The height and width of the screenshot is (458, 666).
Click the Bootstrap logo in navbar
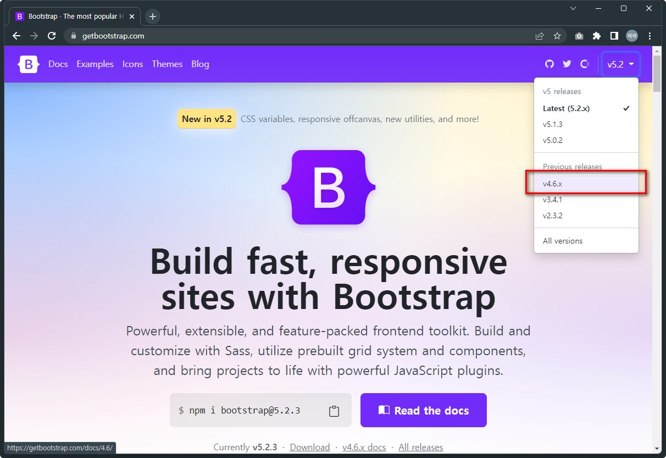coord(29,64)
